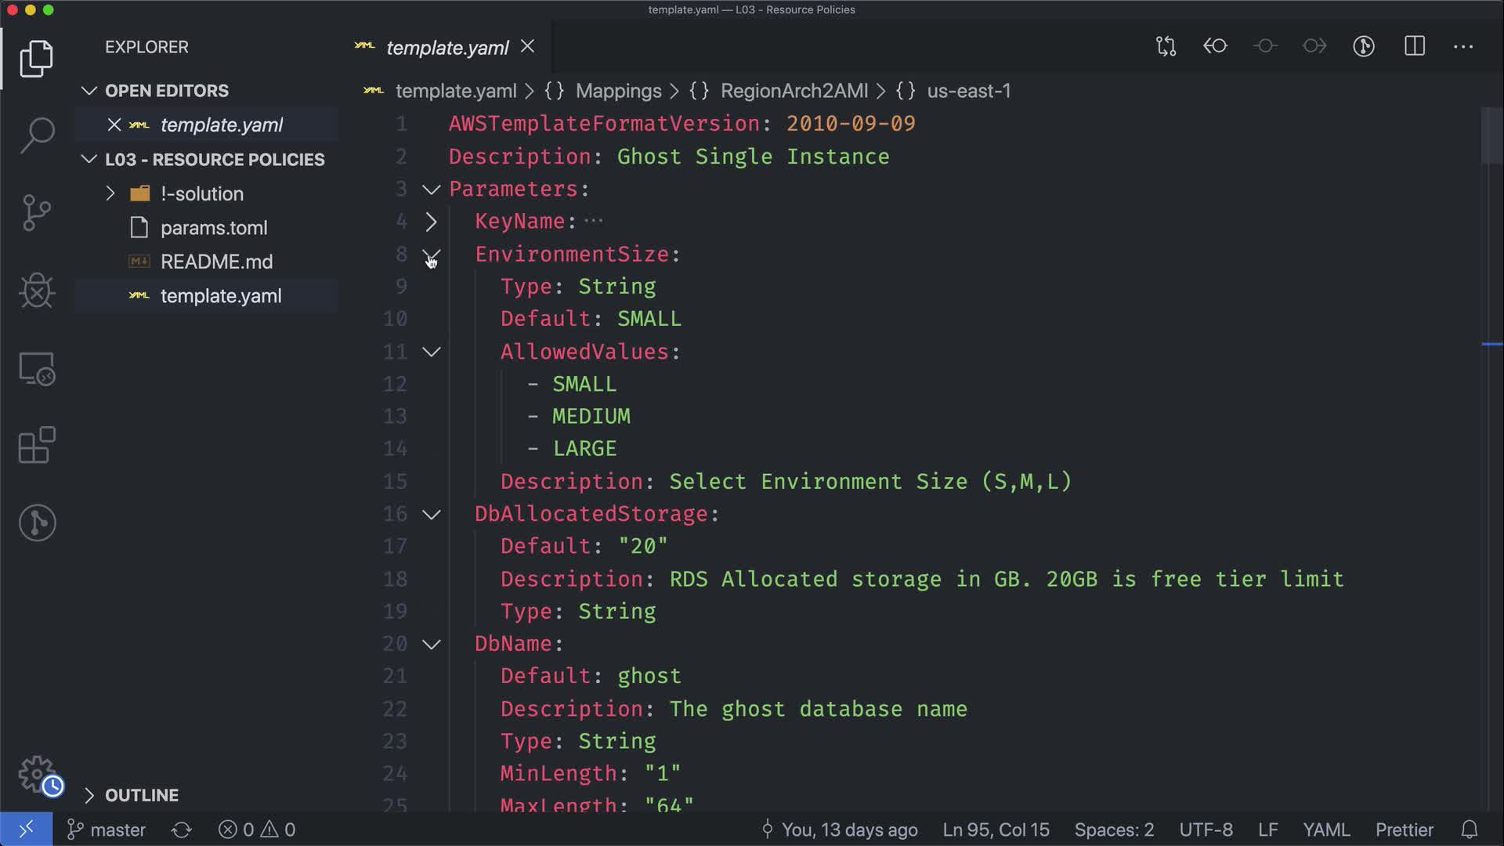Image resolution: width=1504 pixels, height=846 pixels.
Task: Open Source Control view
Action: click(x=37, y=212)
